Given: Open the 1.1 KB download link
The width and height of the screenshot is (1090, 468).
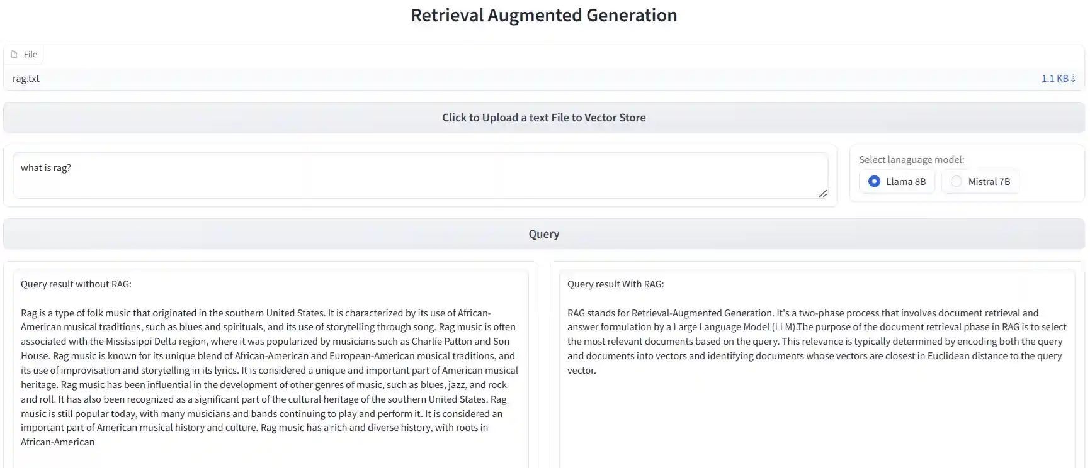Looking at the screenshot, I should tap(1055, 79).
